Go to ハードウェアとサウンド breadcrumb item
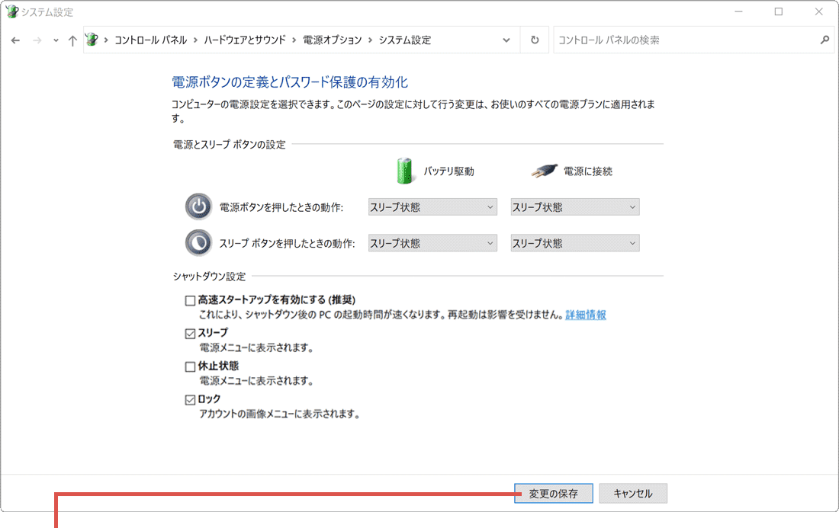The image size is (839, 528). (x=244, y=40)
